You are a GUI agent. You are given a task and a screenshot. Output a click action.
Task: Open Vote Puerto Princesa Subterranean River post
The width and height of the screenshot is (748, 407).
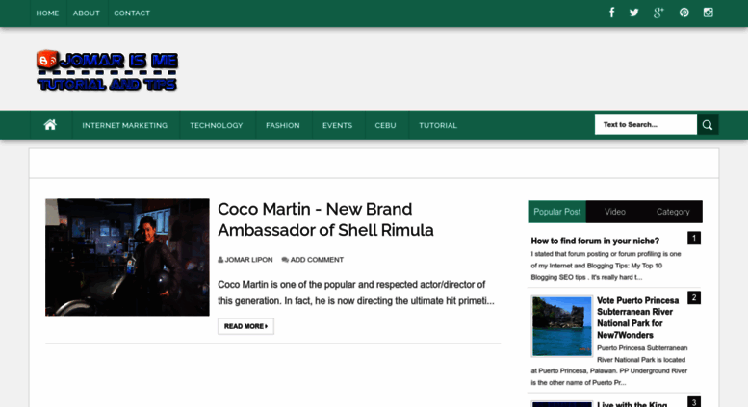tap(638, 318)
